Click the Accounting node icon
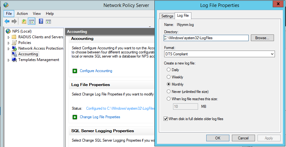Image resolution: width=286 pixels, height=147 pixels. [x=14, y=54]
